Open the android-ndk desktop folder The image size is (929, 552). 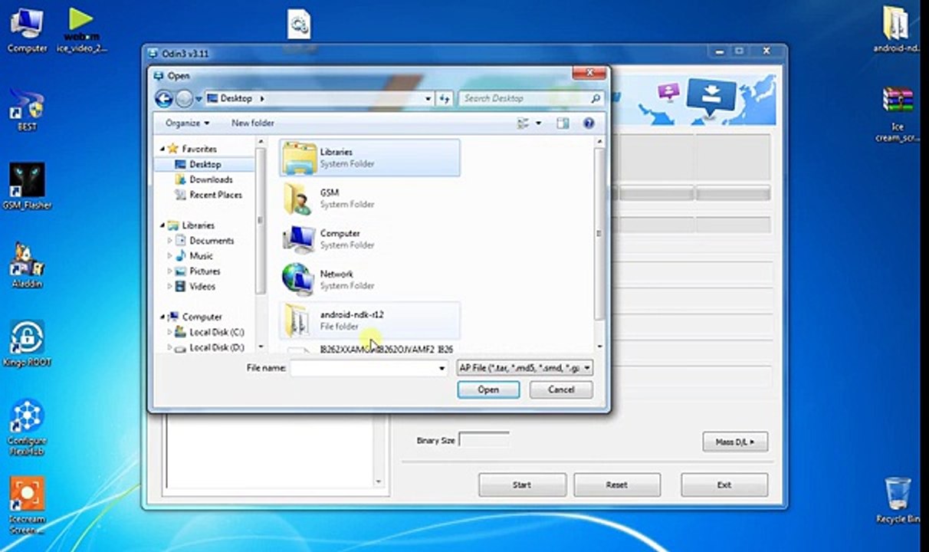897,29
